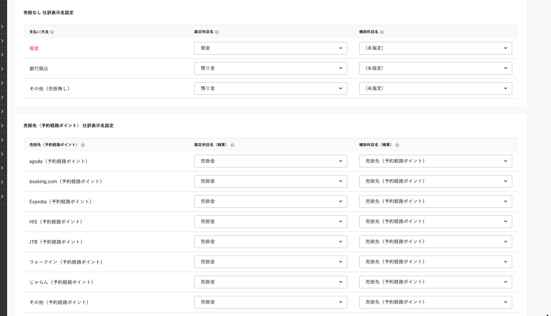Open booking.com 補助科目名（精算） dropdown
This screenshot has height=316, width=551.
[x=435, y=181]
